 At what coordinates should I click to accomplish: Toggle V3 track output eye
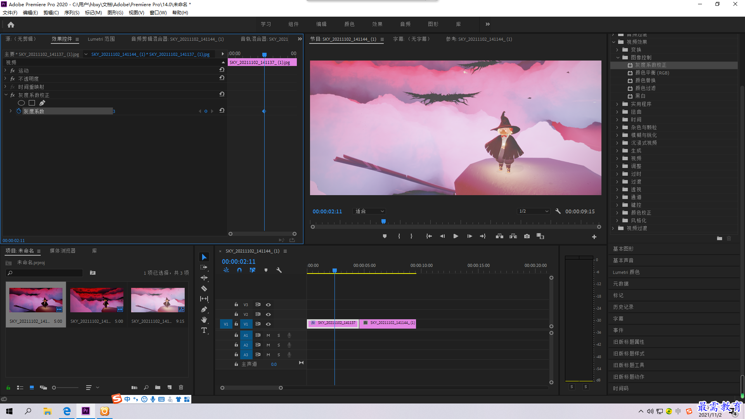tap(268, 305)
